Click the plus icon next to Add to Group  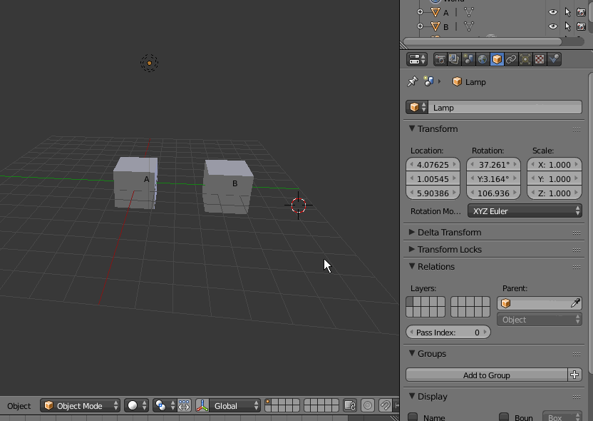coord(574,375)
